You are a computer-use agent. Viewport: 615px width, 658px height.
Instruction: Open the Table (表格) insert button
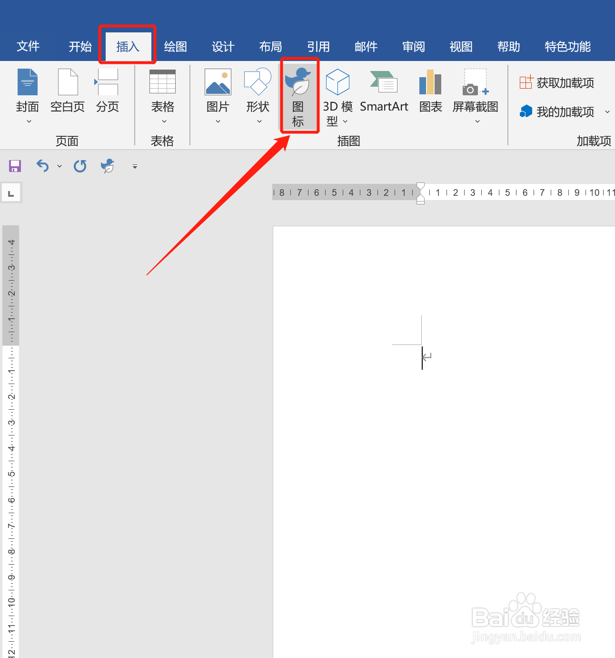point(163,91)
